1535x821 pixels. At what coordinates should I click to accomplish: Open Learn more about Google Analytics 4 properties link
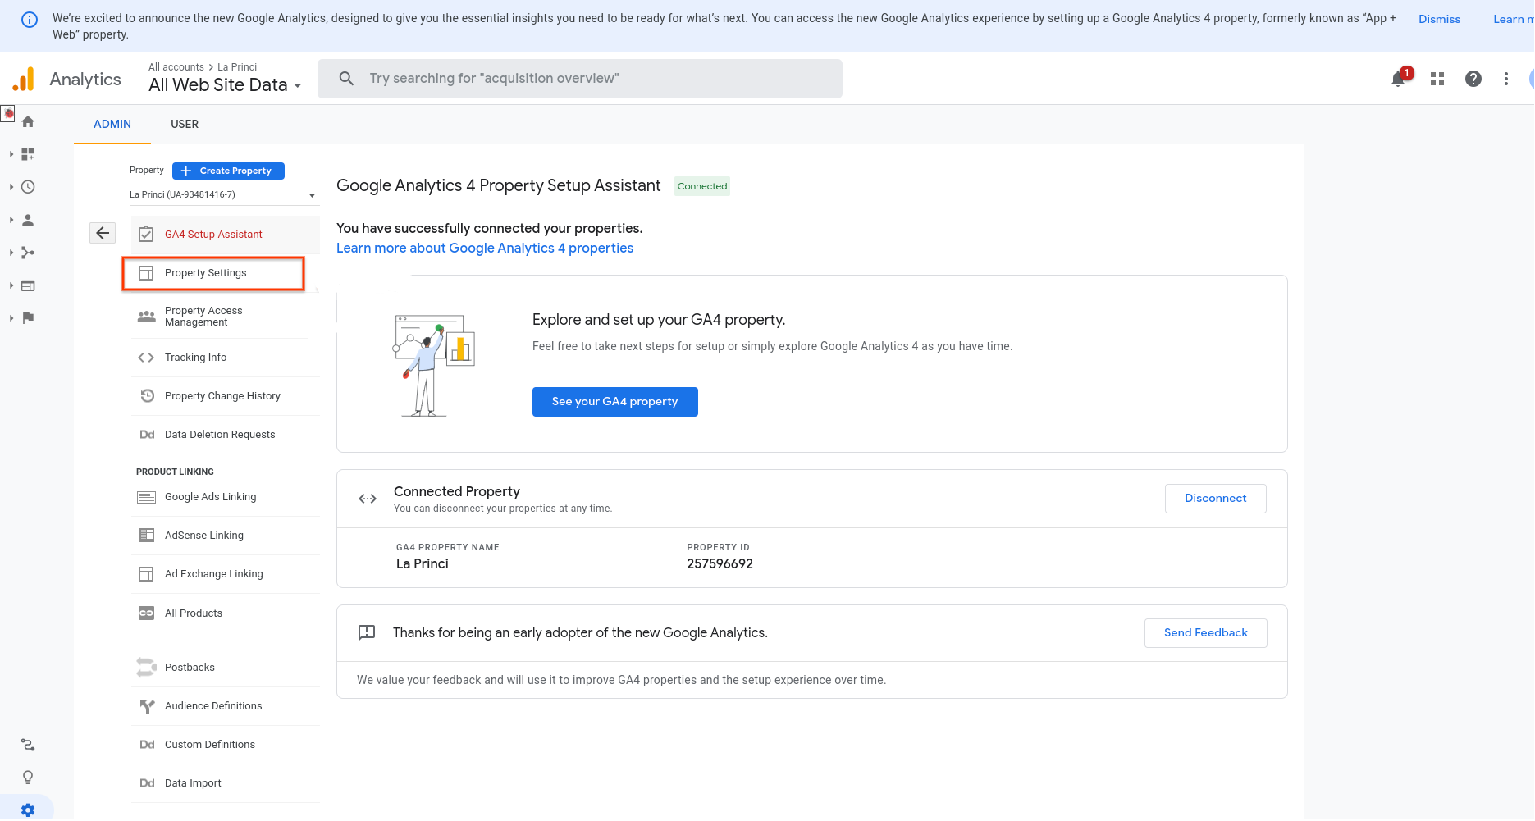click(x=485, y=249)
